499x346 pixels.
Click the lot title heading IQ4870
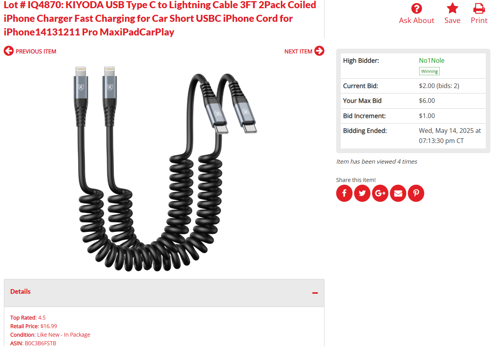(160, 18)
